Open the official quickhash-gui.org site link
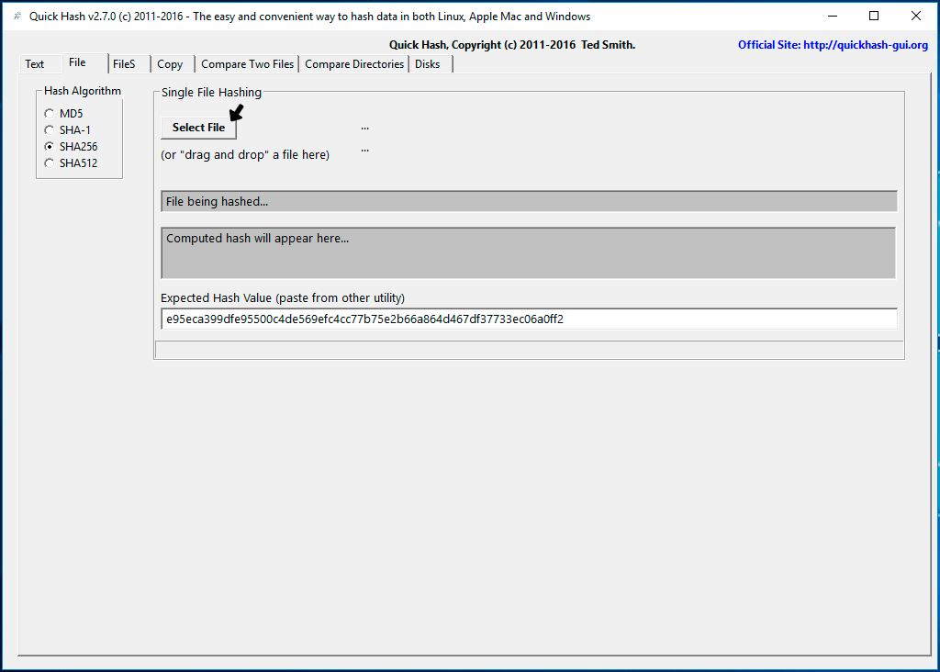This screenshot has height=672, width=940. coord(833,45)
